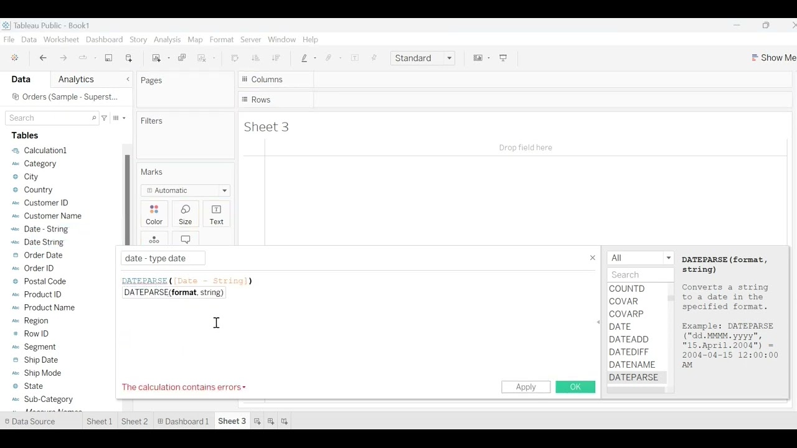
Task: Click the Data pane Search field
Action: 52,118
